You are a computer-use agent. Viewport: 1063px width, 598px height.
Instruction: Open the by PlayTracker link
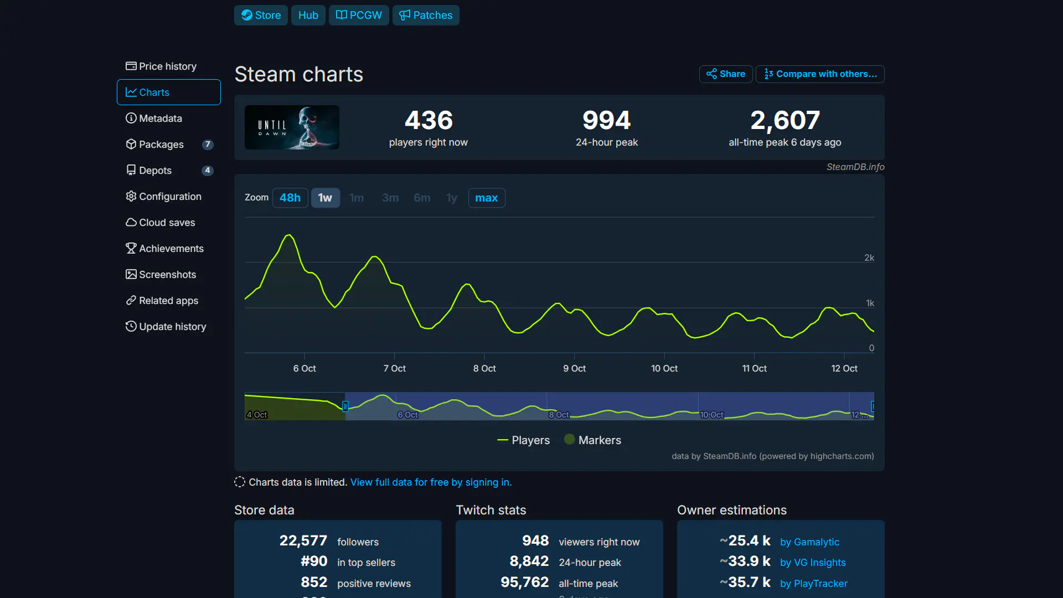(x=814, y=584)
